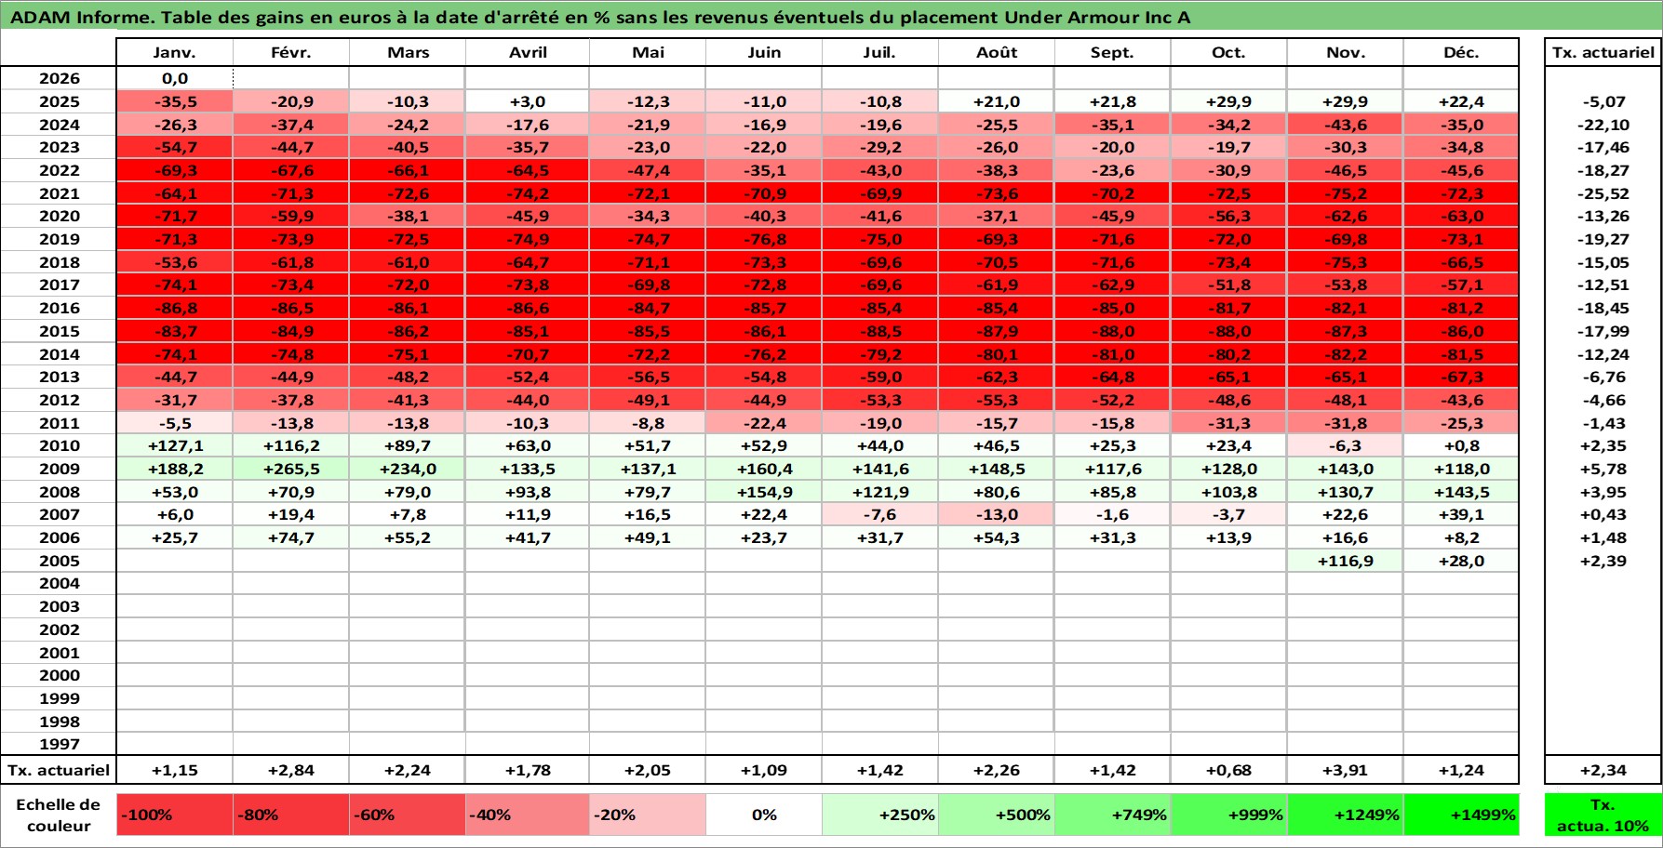
Task: Select the 2022 Janv. cell '-69,3'
Action: [175, 170]
